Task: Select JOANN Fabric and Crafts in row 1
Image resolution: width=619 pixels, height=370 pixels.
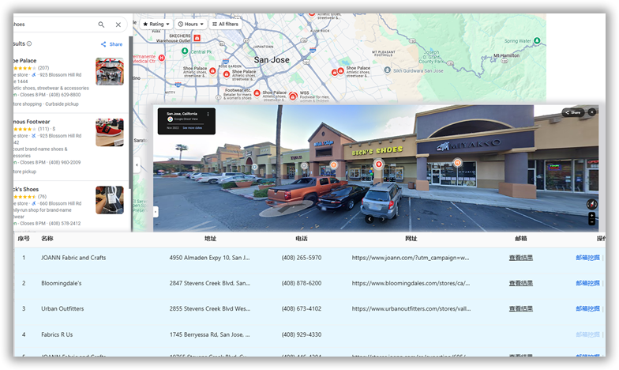Action: pos(73,258)
